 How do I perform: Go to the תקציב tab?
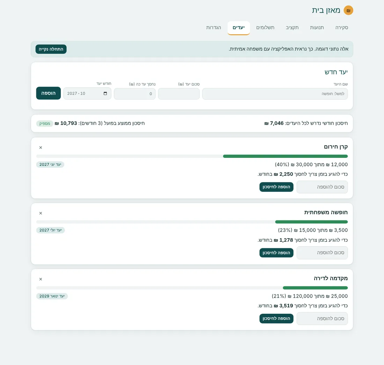coord(292,28)
